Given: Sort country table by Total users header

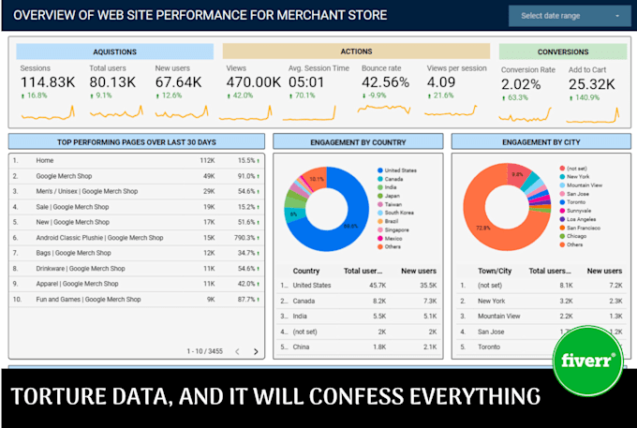Looking at the screenshot, I should click(x=363, y=271).
